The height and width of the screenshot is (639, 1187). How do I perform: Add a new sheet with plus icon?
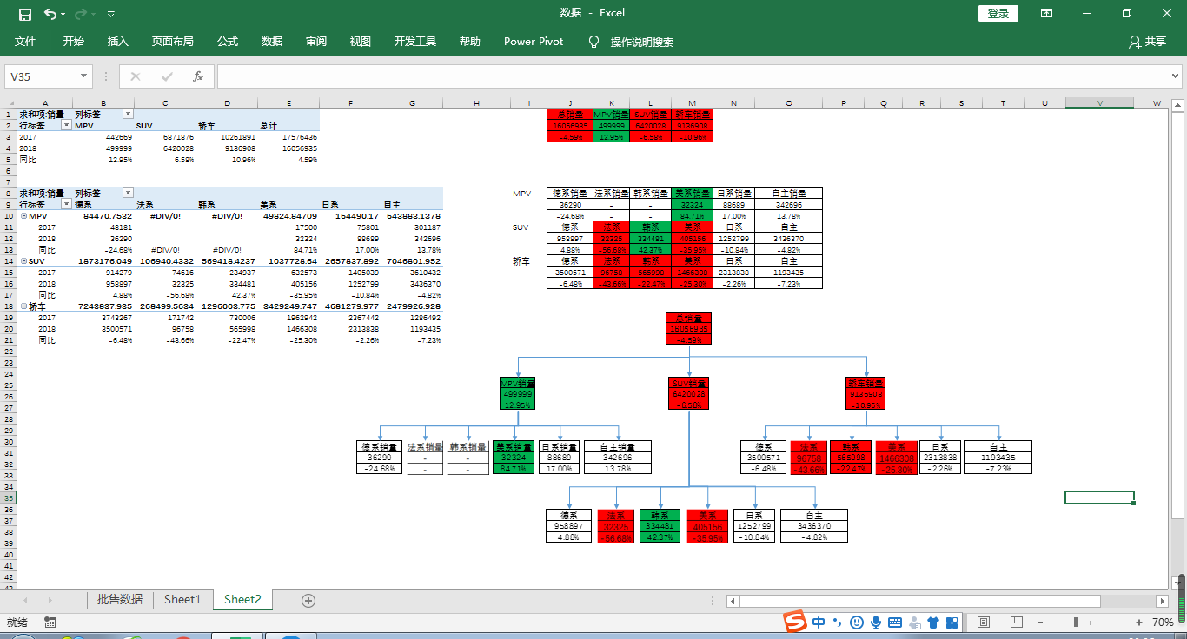click(x=308, y=600)
